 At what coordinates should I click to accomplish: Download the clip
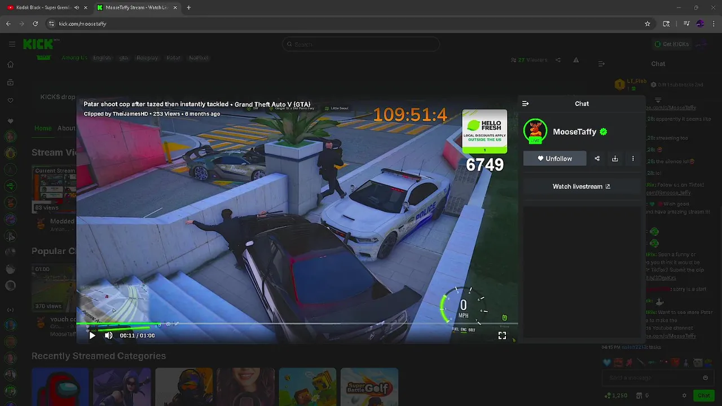[x=615, y=158]
